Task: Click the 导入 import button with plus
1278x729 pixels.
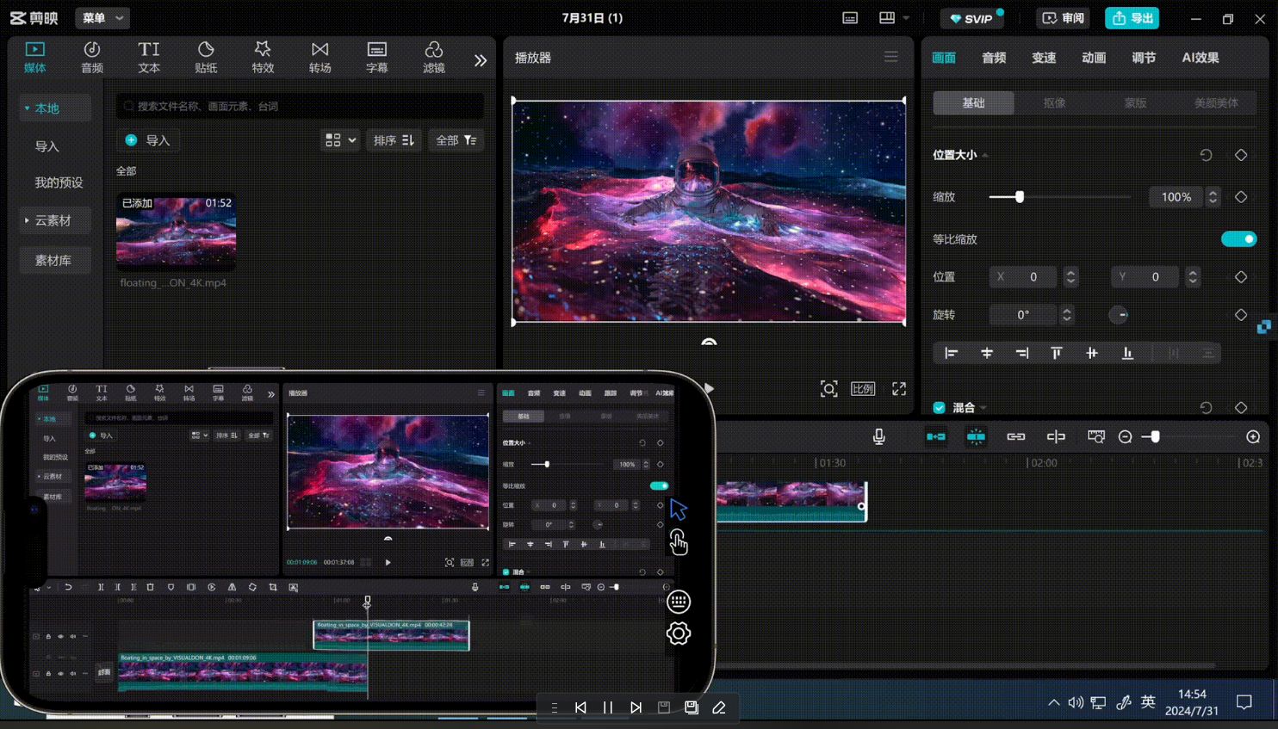Action: point(148,140)
